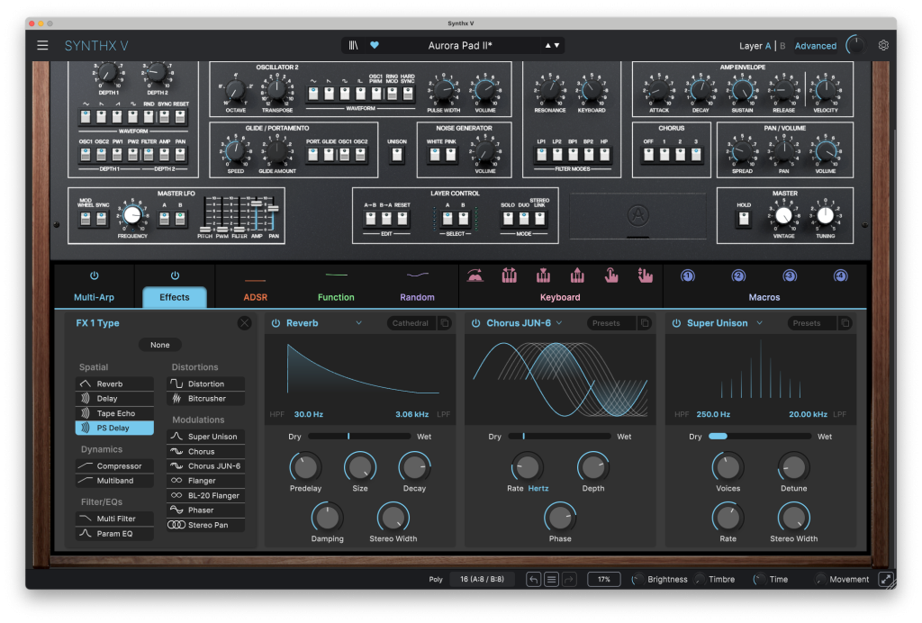The width and height of the screenshot is (922, 623).
Task: Change the Rate unit from Hertz
Action: (538, 489)
